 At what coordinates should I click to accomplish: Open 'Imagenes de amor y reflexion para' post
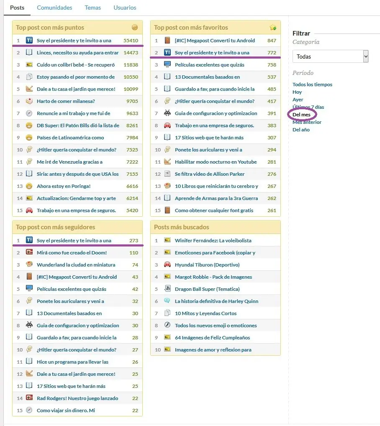[x=213, y=350]
